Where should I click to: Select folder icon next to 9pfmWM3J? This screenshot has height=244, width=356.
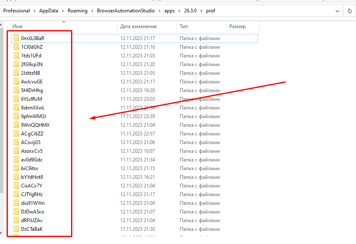click(x=17, y=116)
